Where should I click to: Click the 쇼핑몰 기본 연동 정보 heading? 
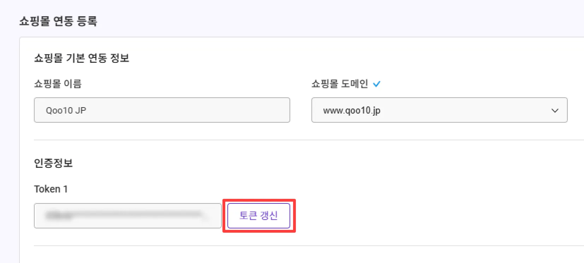pyautogui.click(x=82, y=58)
